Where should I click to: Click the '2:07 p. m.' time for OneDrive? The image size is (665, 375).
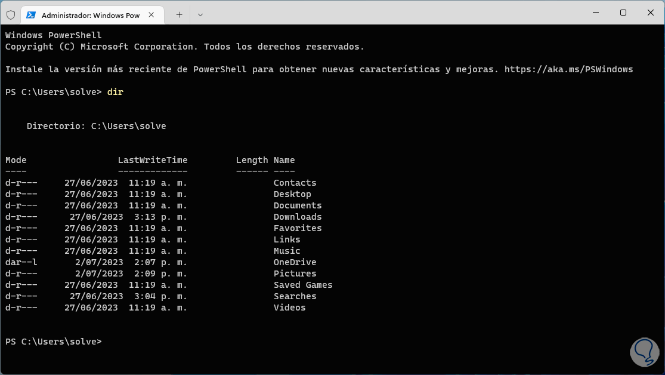click(x=160, y=263)
